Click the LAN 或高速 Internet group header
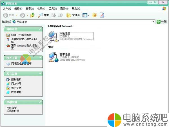The height and width of the screenshot is (127, 169). coord(60,26)
